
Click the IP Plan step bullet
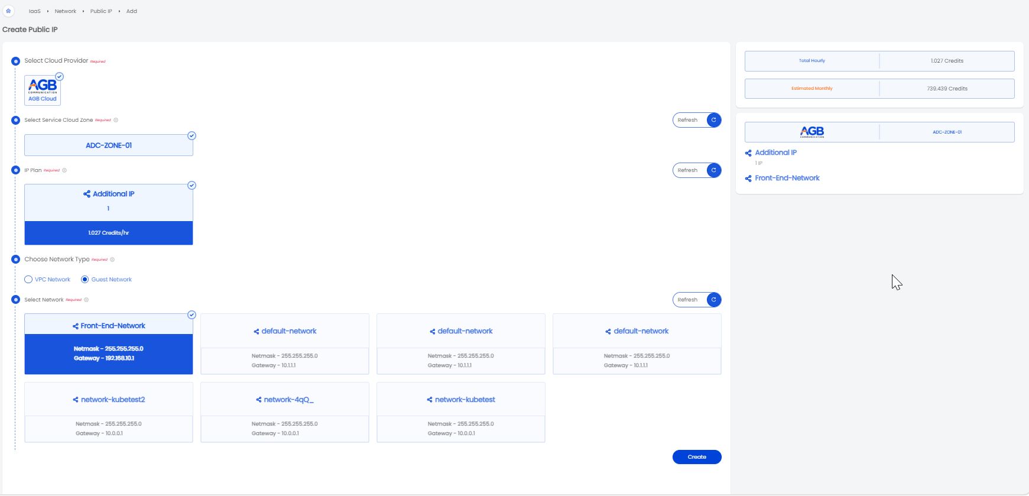tap(16, 170)
